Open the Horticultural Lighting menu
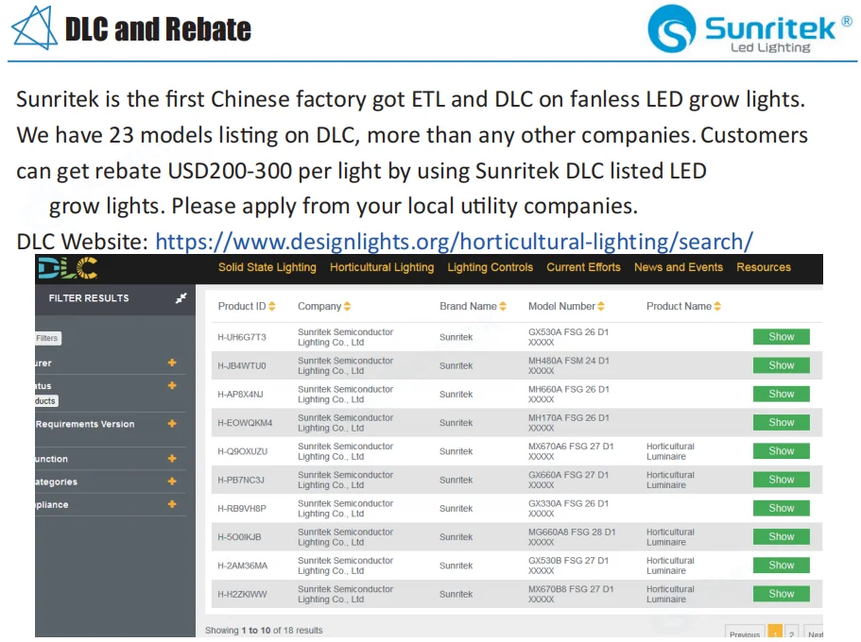 [382, 267]
